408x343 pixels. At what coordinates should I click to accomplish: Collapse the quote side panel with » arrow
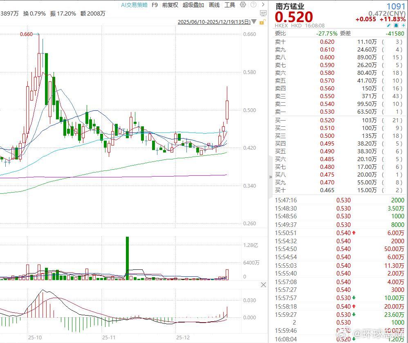click(x=271, y=177)
